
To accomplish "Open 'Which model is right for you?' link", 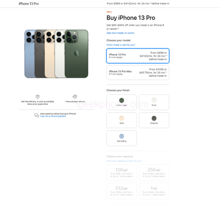I will (121, 45).
